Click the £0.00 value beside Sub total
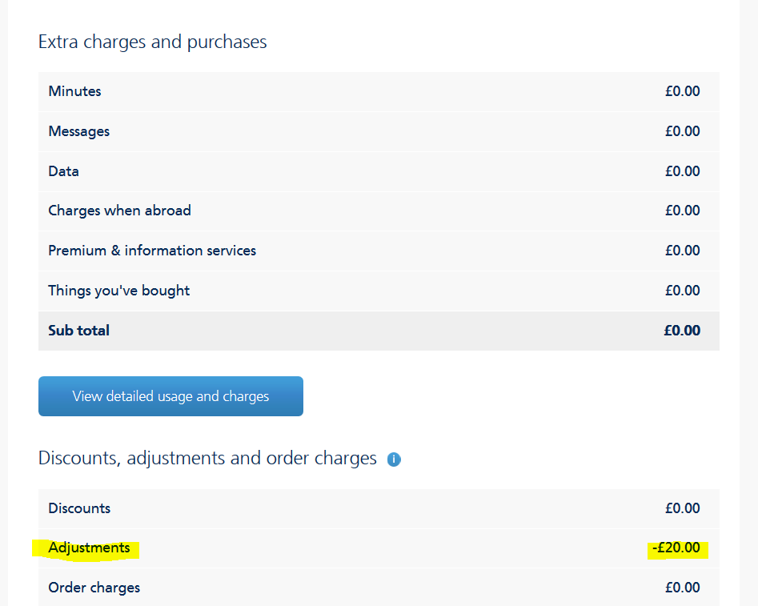This screenshot has height=606, width=758. [x=682, y=330]
